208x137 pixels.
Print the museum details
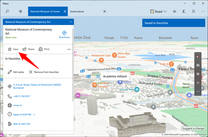(44, 49)
